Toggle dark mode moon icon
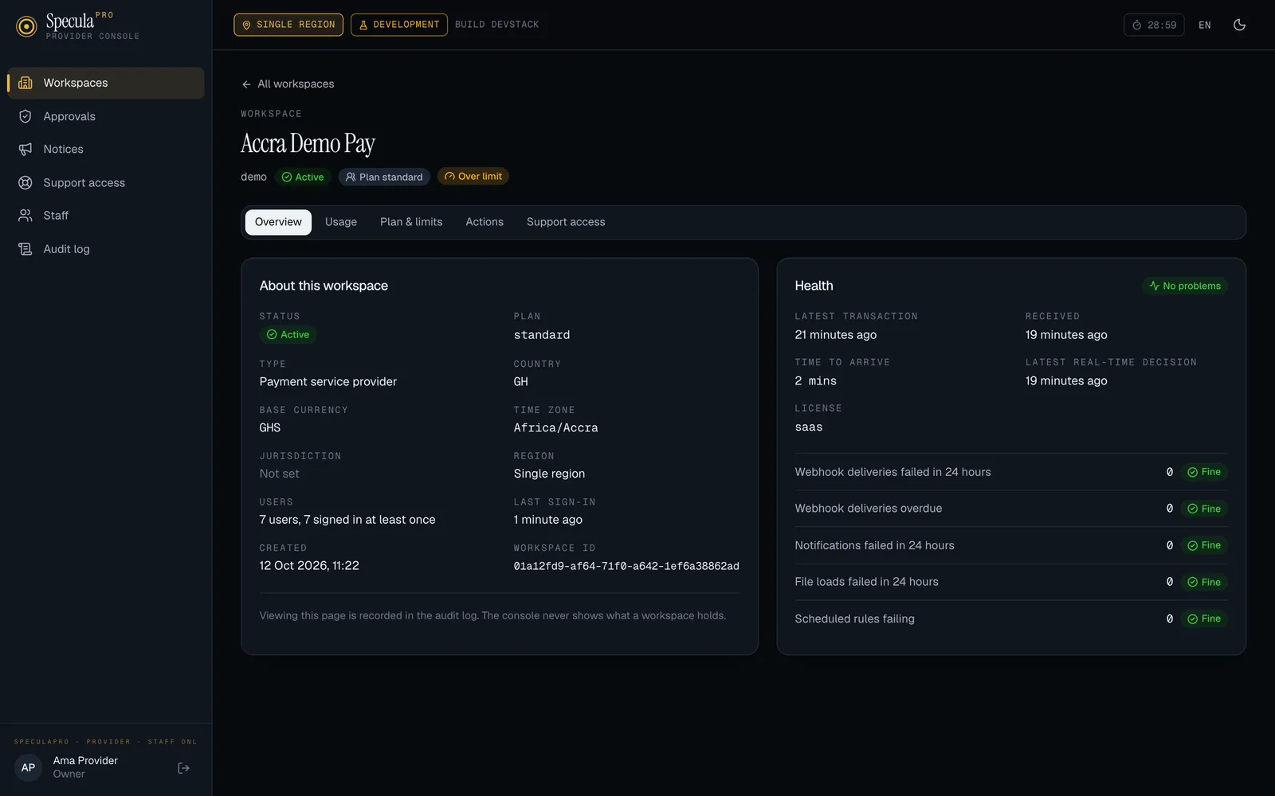1275x796 pixels. [1239, 25]
